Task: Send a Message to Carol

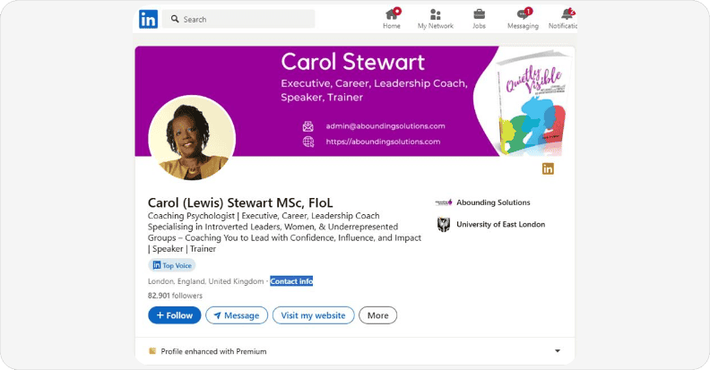Action: coord(237,315)
